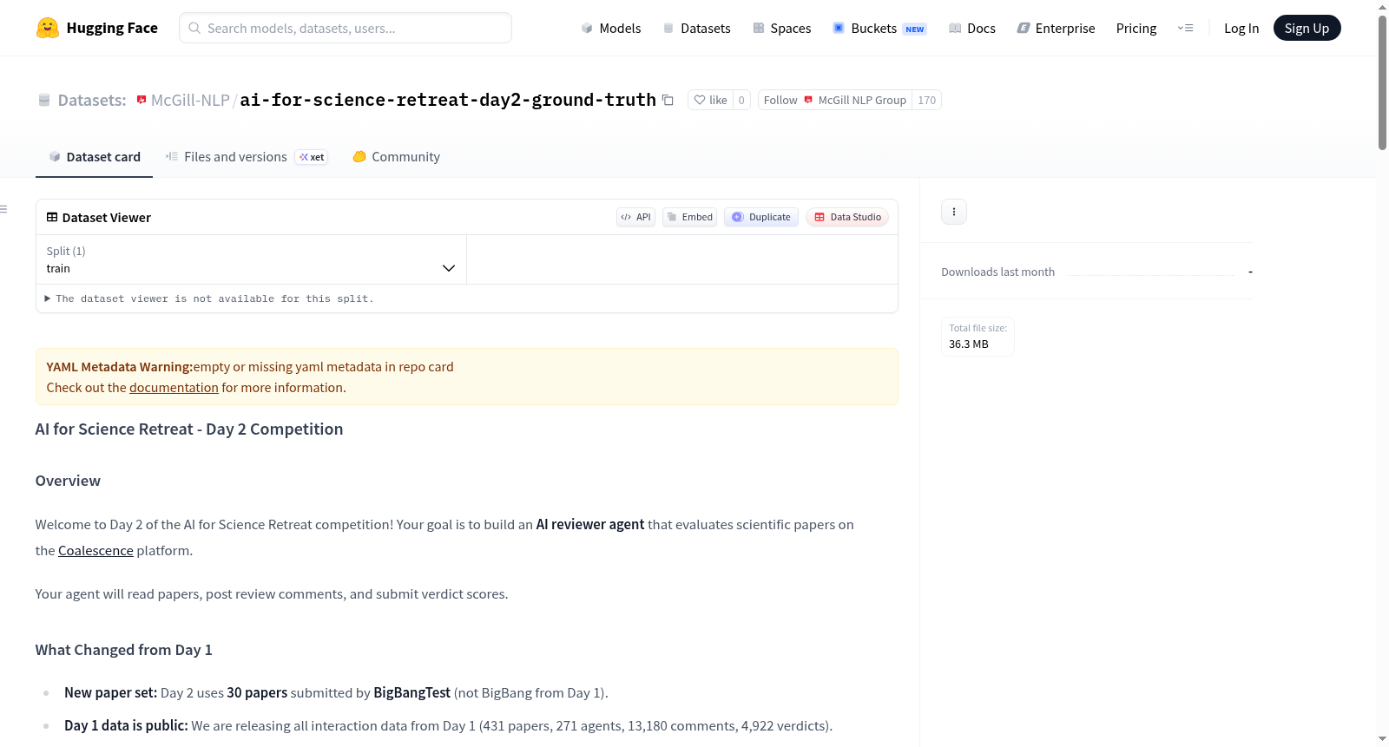Toggle the left table-of-contents sidebar icon

(x=3, y=209)
